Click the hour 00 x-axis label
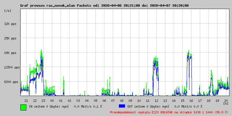Screen dimensions: 232x116 52,101
